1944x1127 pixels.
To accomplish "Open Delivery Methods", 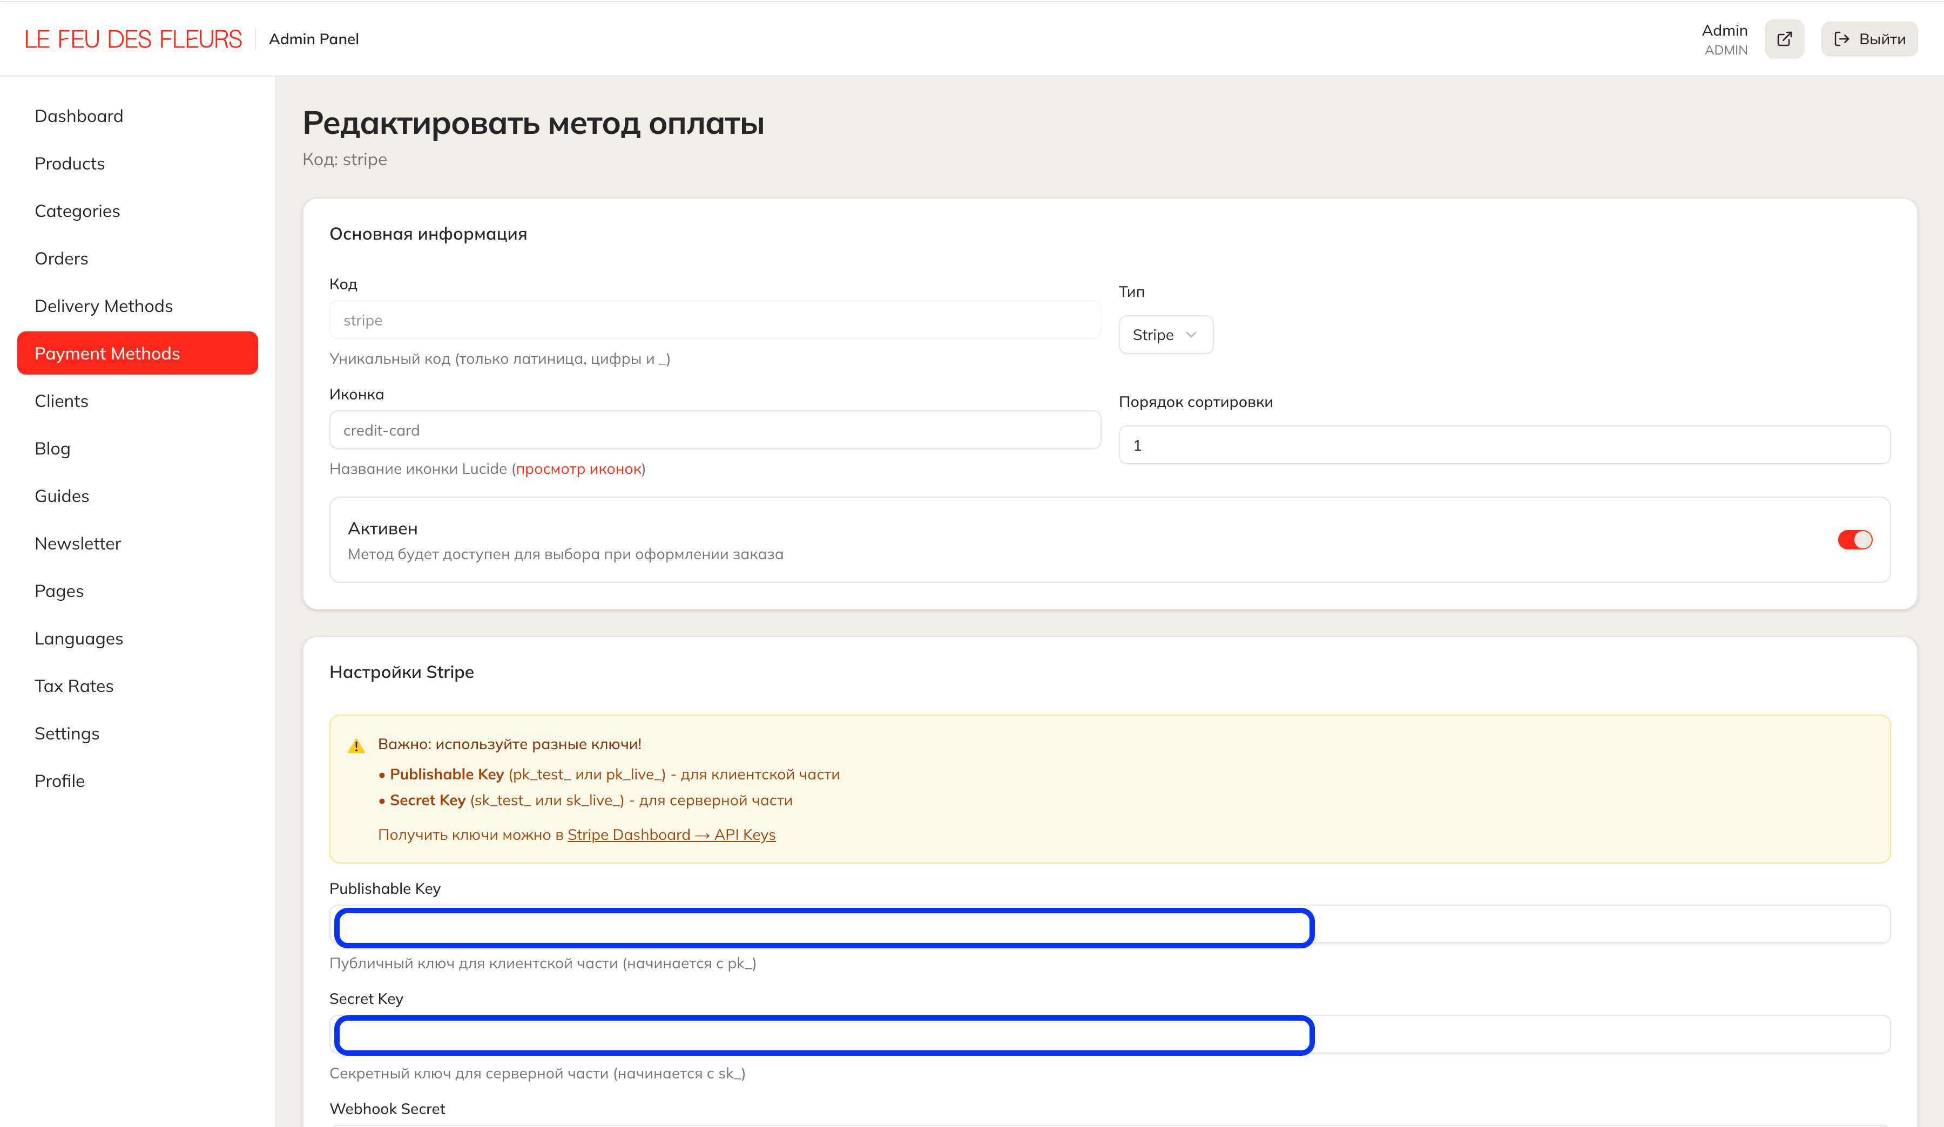I will [x=103, y=306].
